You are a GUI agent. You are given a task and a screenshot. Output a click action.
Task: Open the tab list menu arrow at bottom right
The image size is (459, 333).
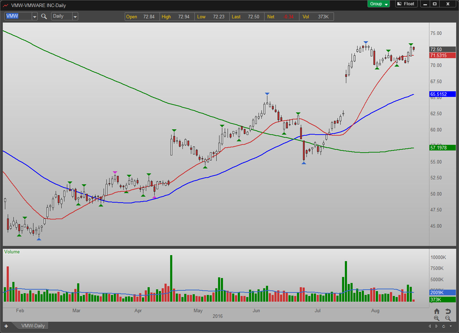point(451,326)
